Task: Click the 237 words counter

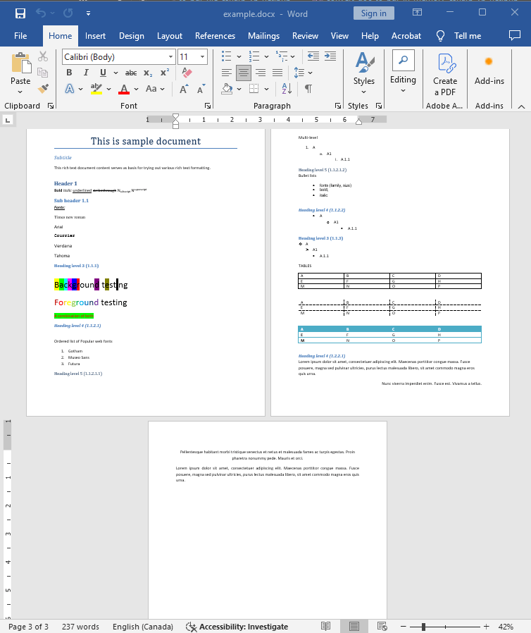Action: 80,627
